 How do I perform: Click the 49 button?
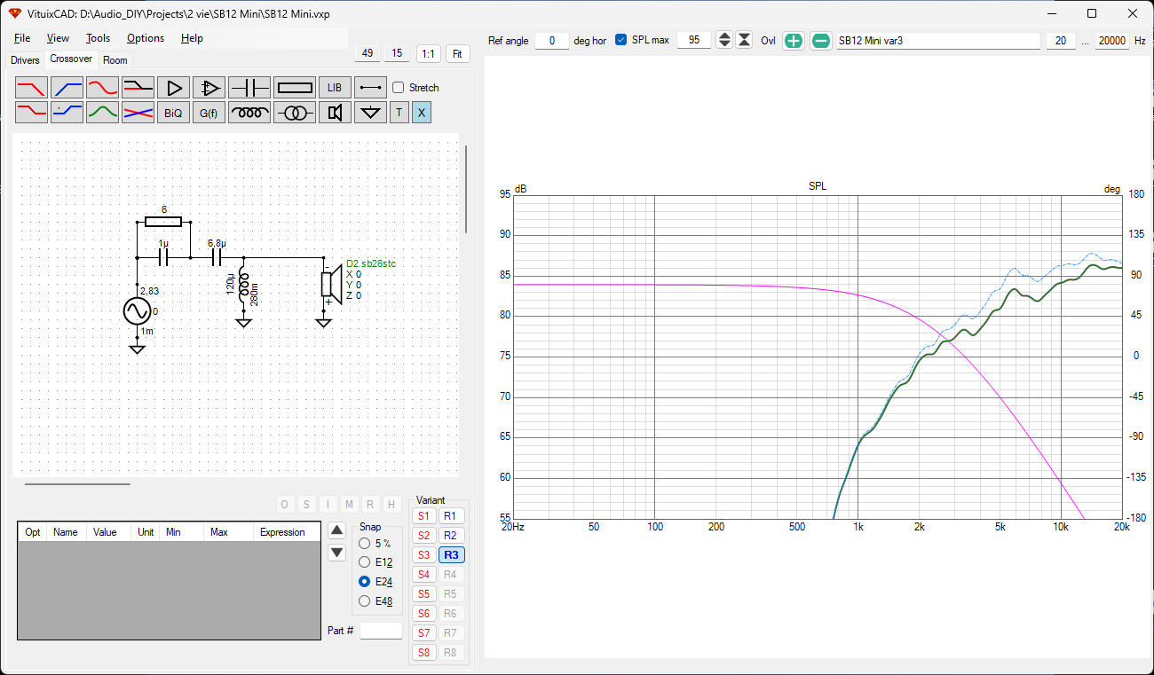coord(368,53)
